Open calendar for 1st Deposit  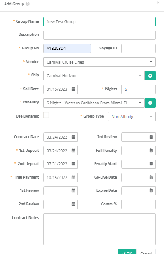click(x=73, y=151)
